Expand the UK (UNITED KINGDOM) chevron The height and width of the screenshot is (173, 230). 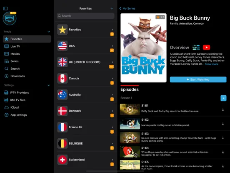pyautogui.click(x=112, y=62)
